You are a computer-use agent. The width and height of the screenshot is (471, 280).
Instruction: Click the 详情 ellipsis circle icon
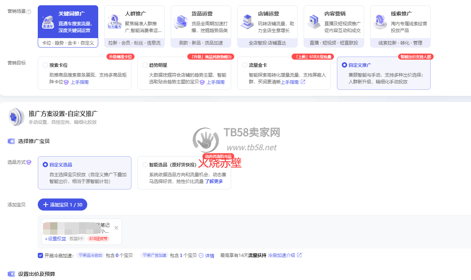tap(201, 255)
